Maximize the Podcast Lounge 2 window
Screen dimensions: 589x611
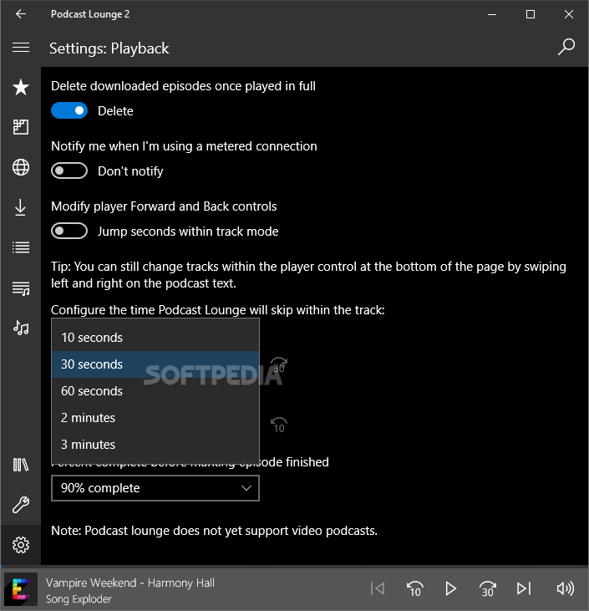pyautogui.click(x=531, y=14)
